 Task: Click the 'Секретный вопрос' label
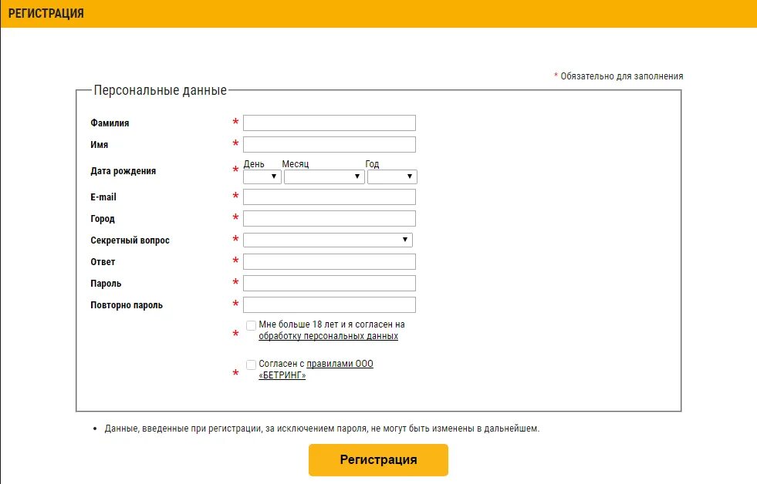[x=130, y=240]
